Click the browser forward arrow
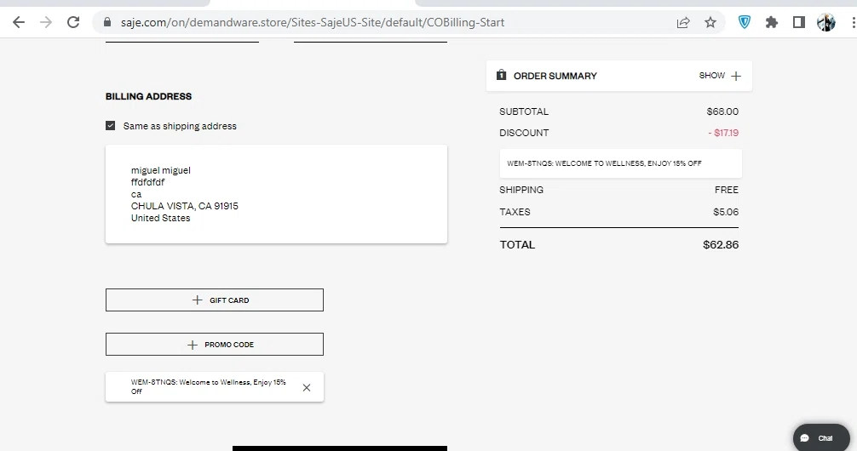 click(x=46, y=22)
